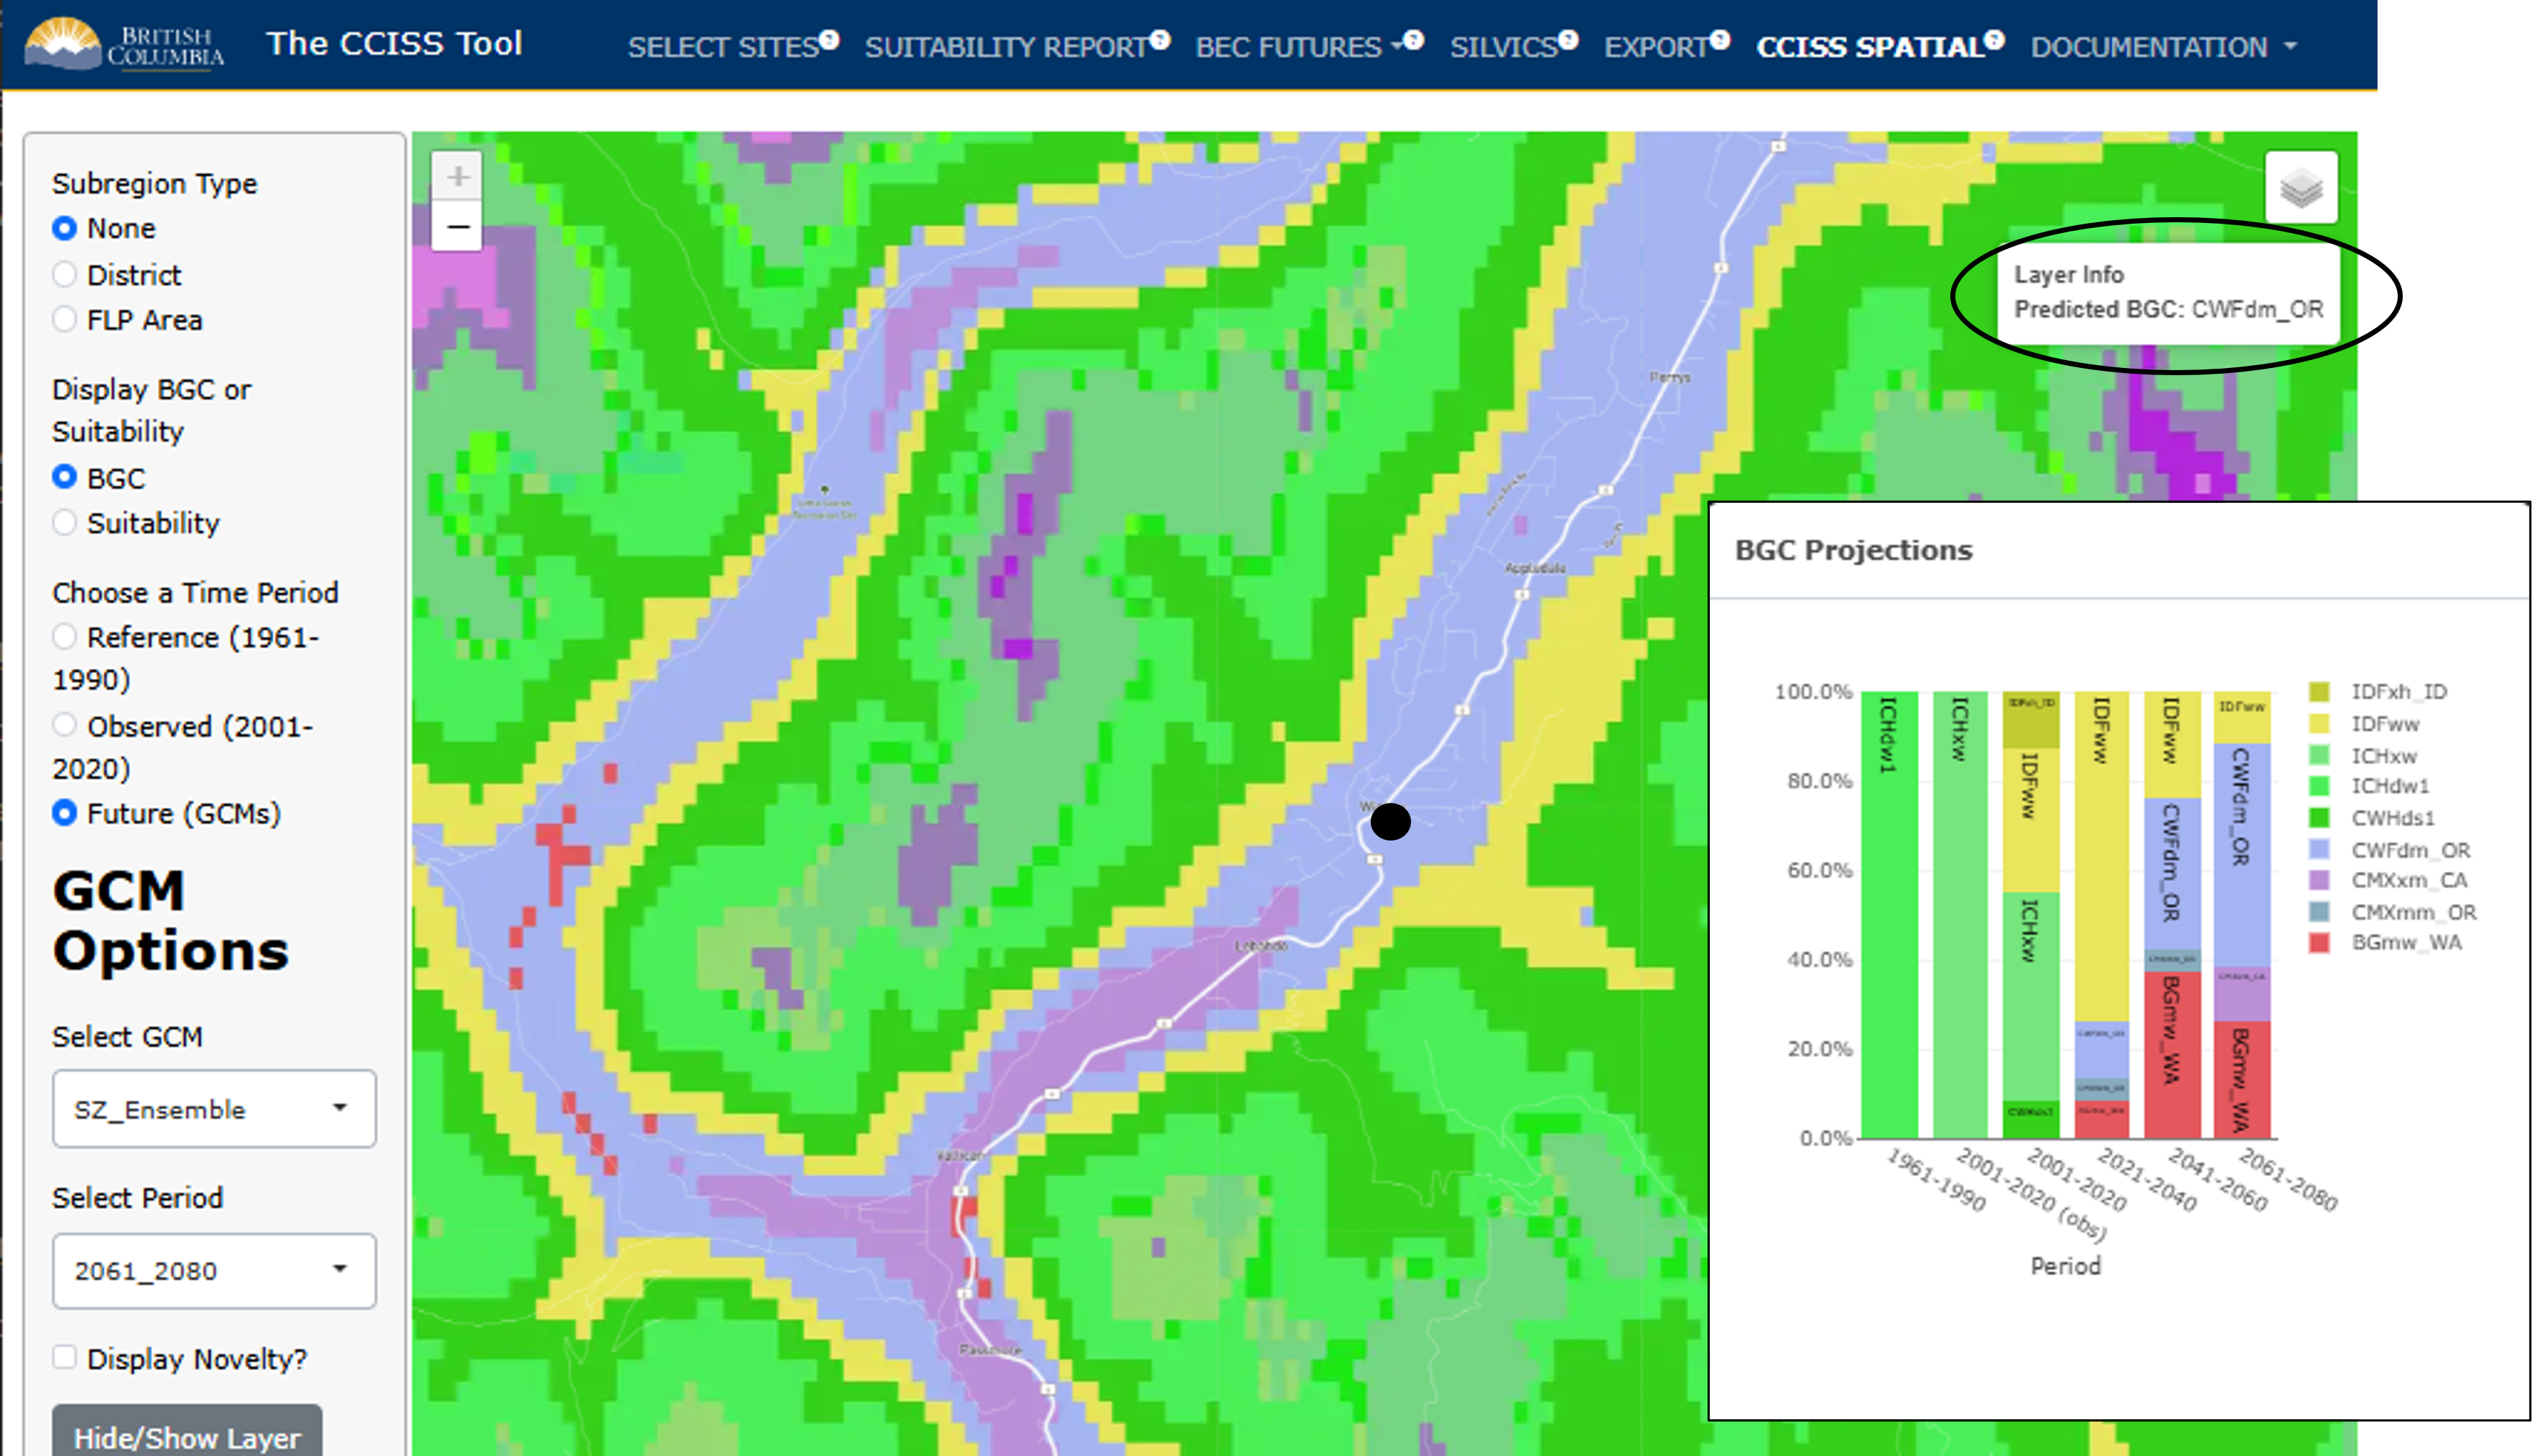The image size is (2532, 1456).
Task: Click the CWFdm_OR segment in 2061-2080 bar
Action: coord(2242,855)
